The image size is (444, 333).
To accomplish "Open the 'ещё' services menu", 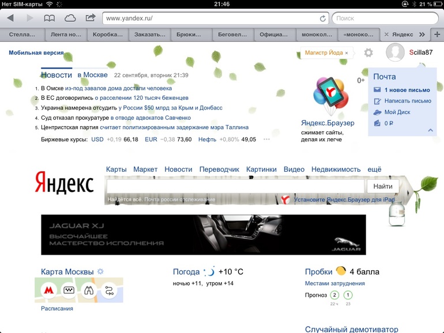I will [375, 169].
